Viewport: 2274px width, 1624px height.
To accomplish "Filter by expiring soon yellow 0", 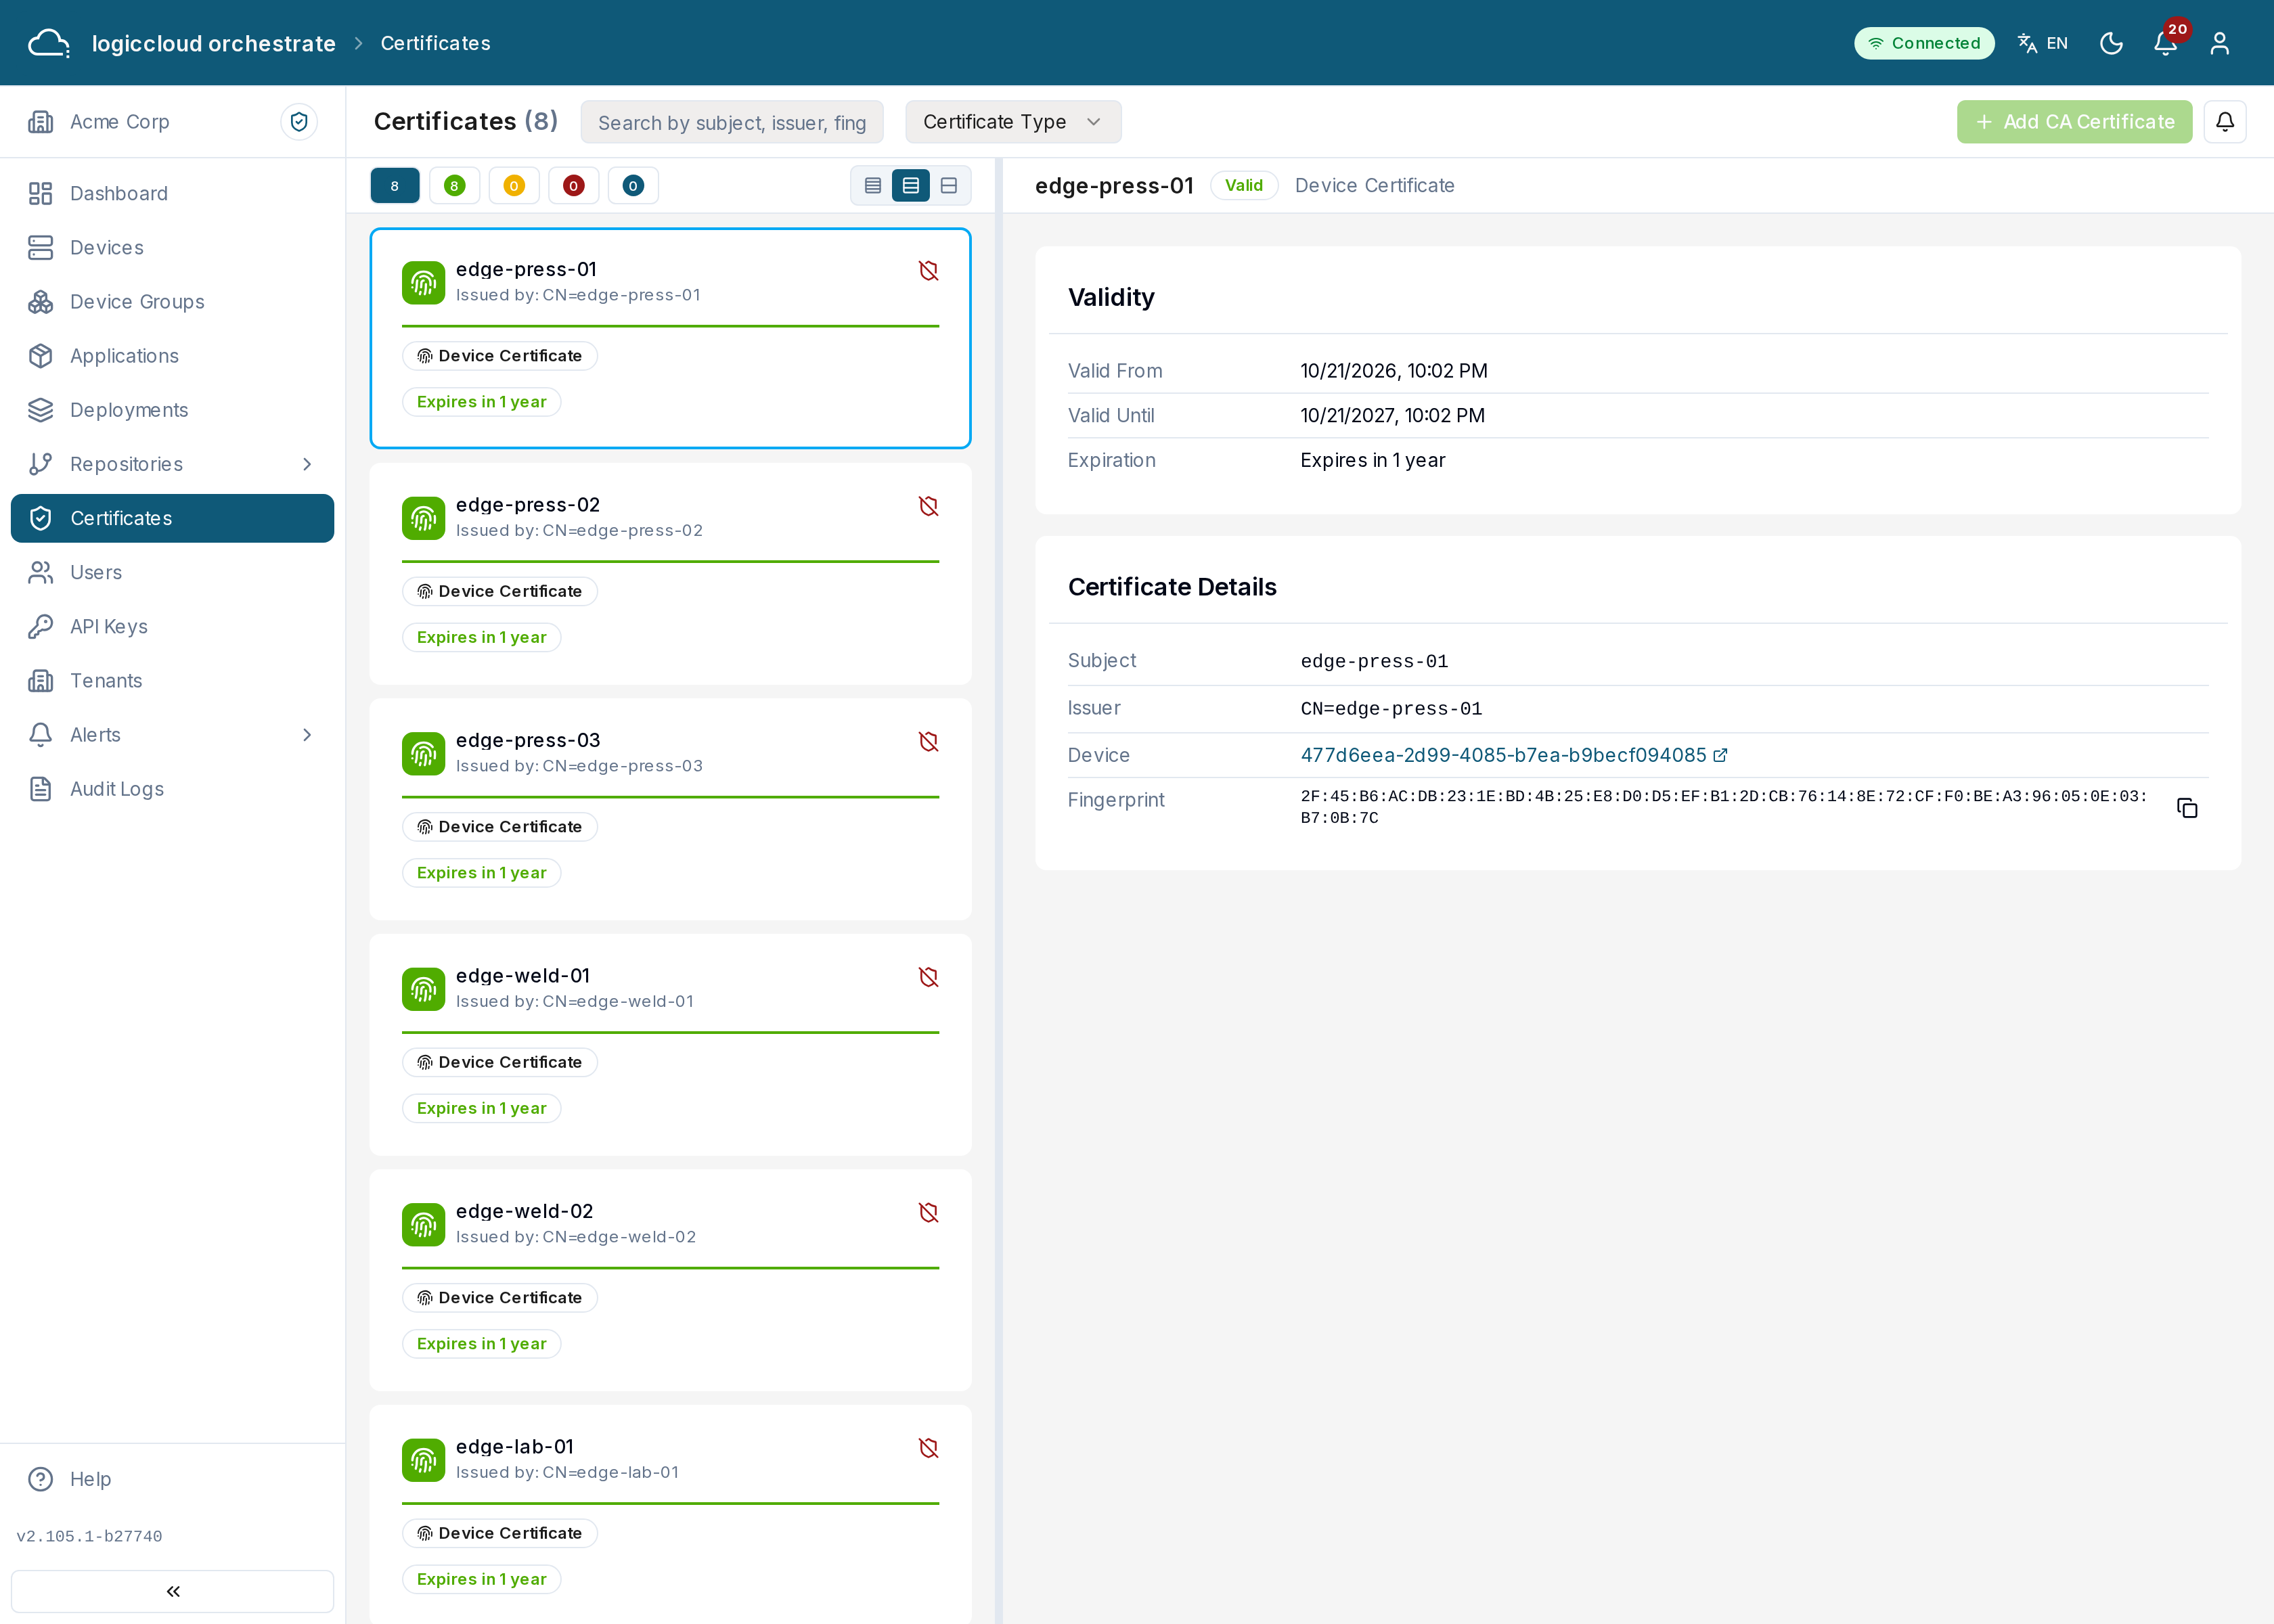I will pos(514,186).
